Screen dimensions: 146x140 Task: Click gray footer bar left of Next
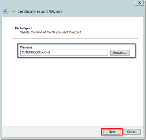tap(51, 132)
